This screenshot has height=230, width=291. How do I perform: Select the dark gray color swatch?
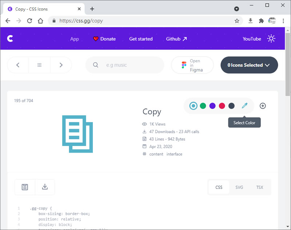click(231, 106)
